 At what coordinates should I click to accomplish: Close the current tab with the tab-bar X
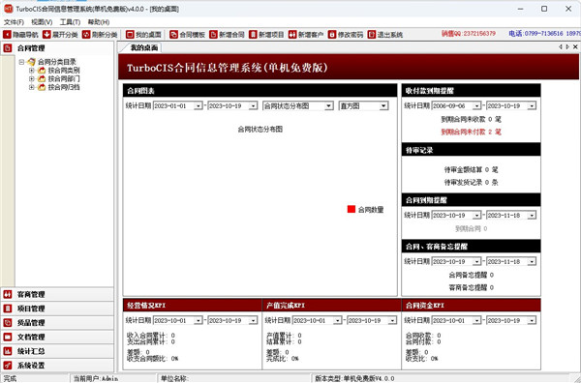[575, 47]
